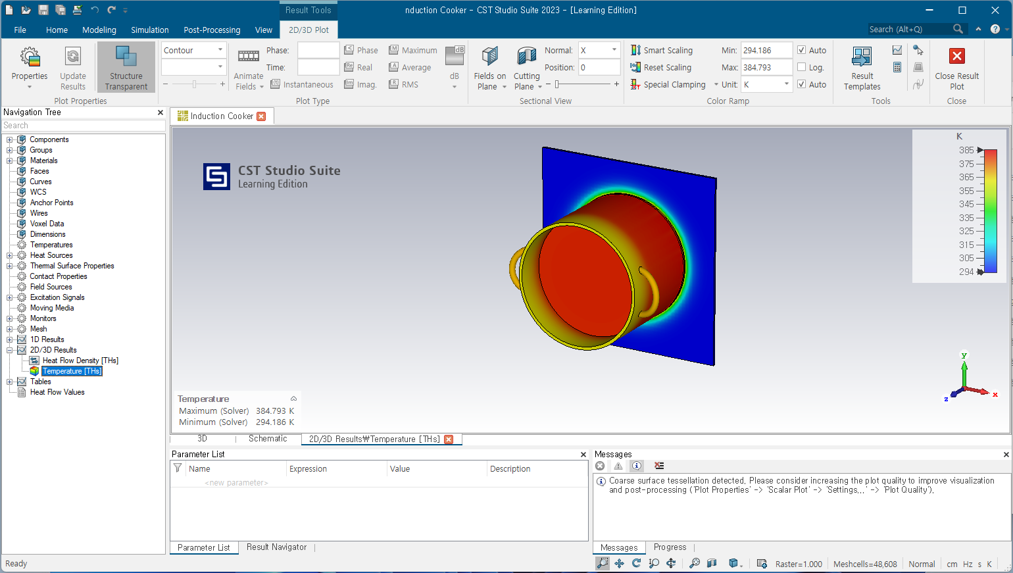
Task: Uncheck Auto for Min/Max scaling
Action: pyautogui.click(x=801, y=50)
